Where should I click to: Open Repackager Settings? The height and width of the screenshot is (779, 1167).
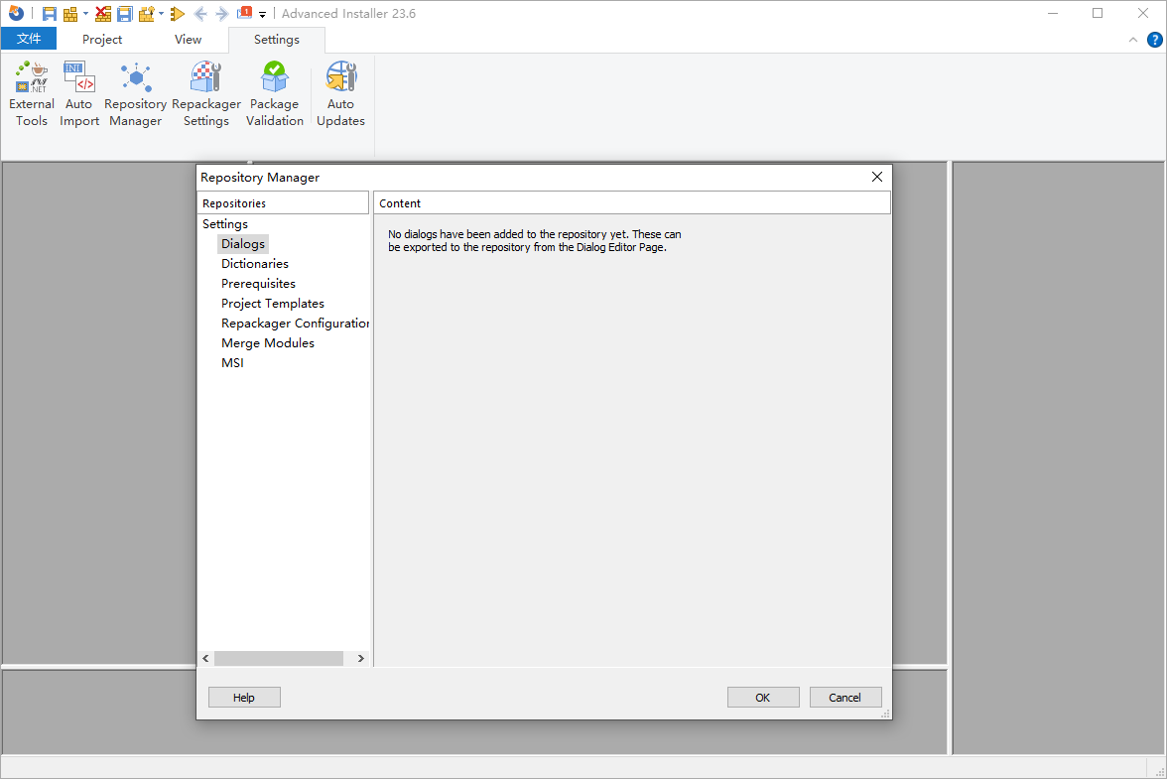pos(205,94)
